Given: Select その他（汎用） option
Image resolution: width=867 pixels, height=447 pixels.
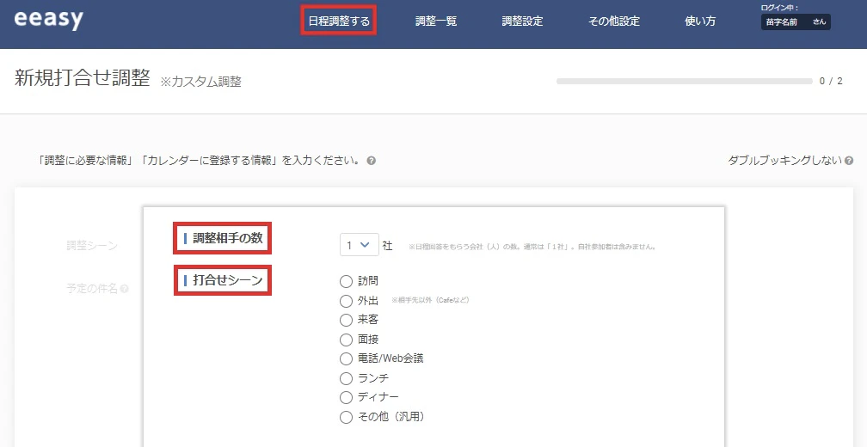Looking at the screenshot, I should 347,417.
